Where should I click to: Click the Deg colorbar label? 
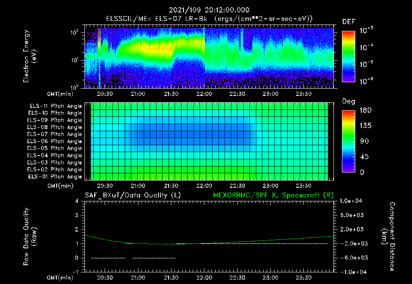[349, 101]
